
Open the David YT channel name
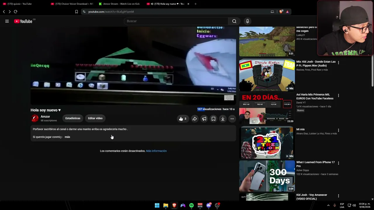(x=301, y=103)
